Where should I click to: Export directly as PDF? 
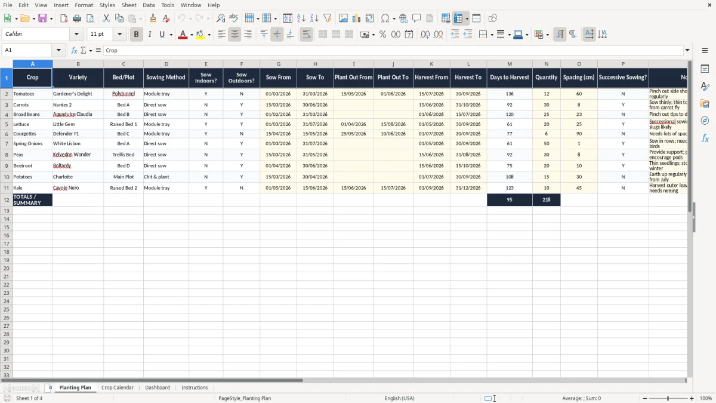[x=64, y=19]
